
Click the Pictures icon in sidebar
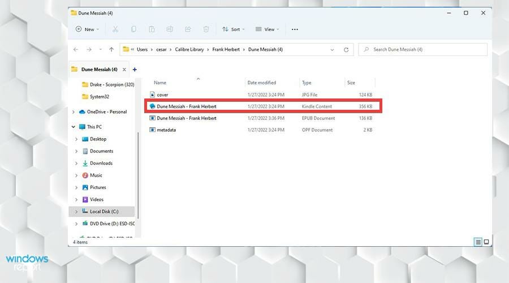coord(85,187)
